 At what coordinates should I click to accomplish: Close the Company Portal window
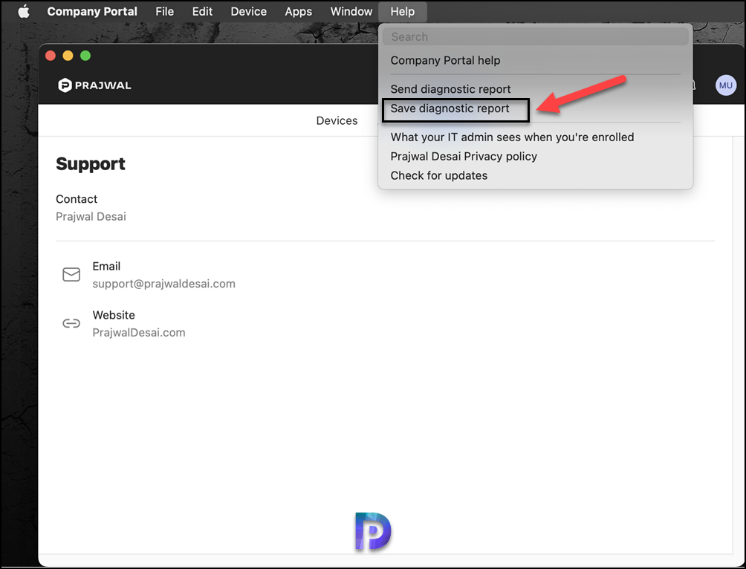tap(51, 56)
